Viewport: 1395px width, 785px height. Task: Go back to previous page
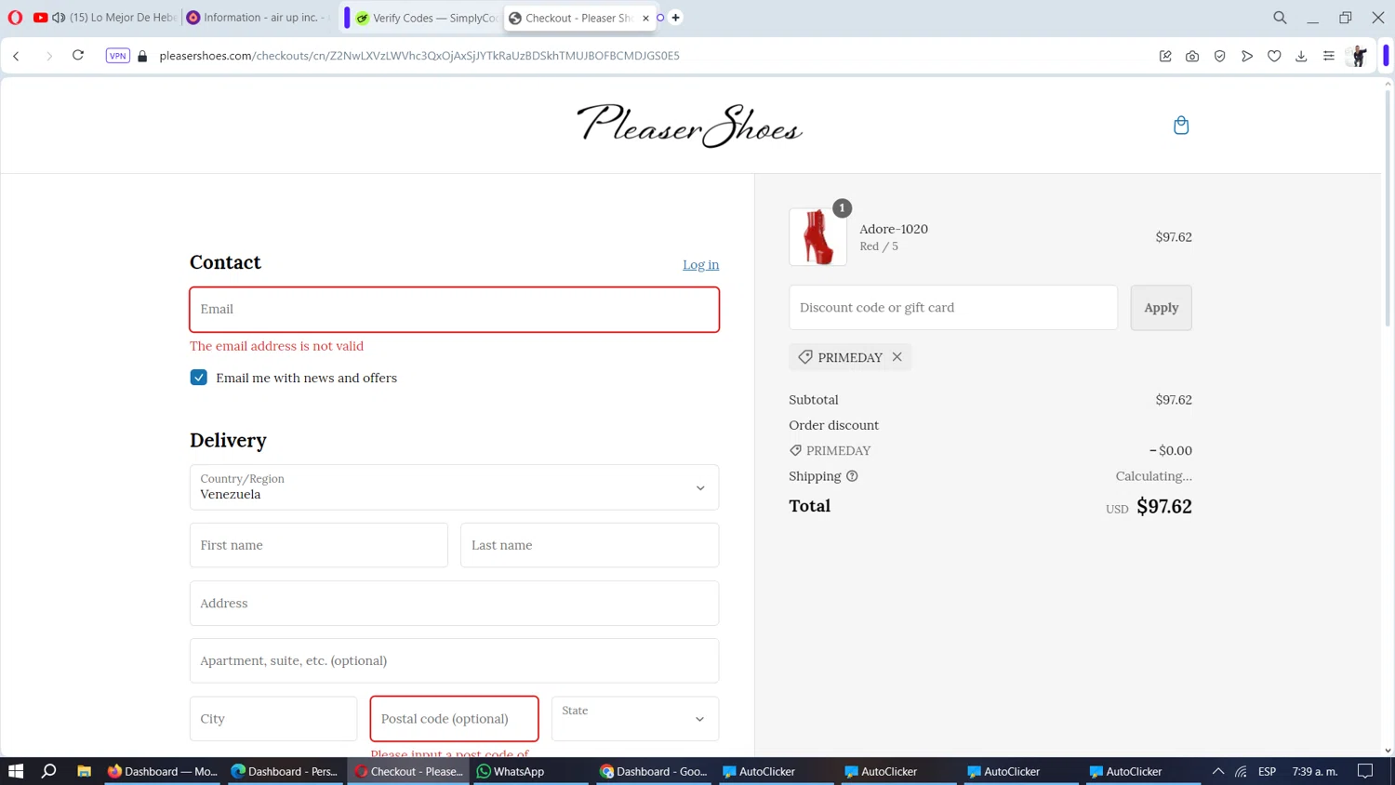17,56
